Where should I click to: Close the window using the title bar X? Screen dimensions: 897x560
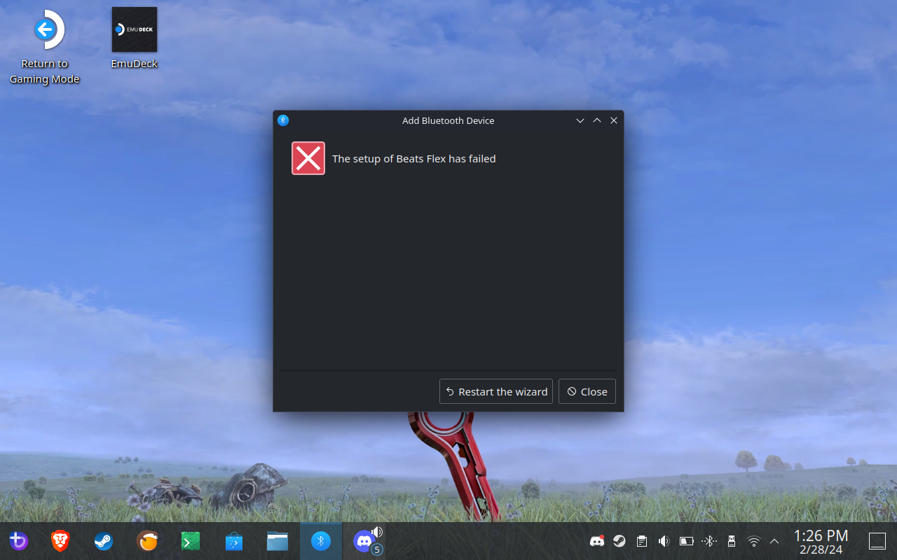click(x=614, y=120)
